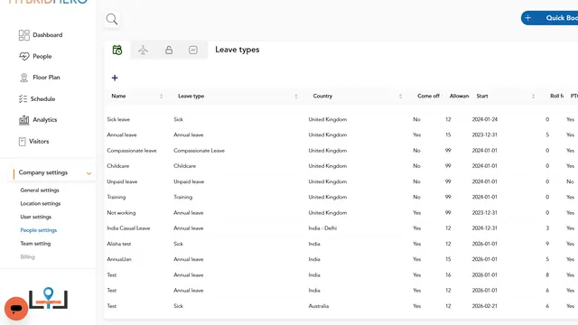578x325 pixels.
Task: Click the Country column header
Action: pyautogui.click(x=322, y=96)
